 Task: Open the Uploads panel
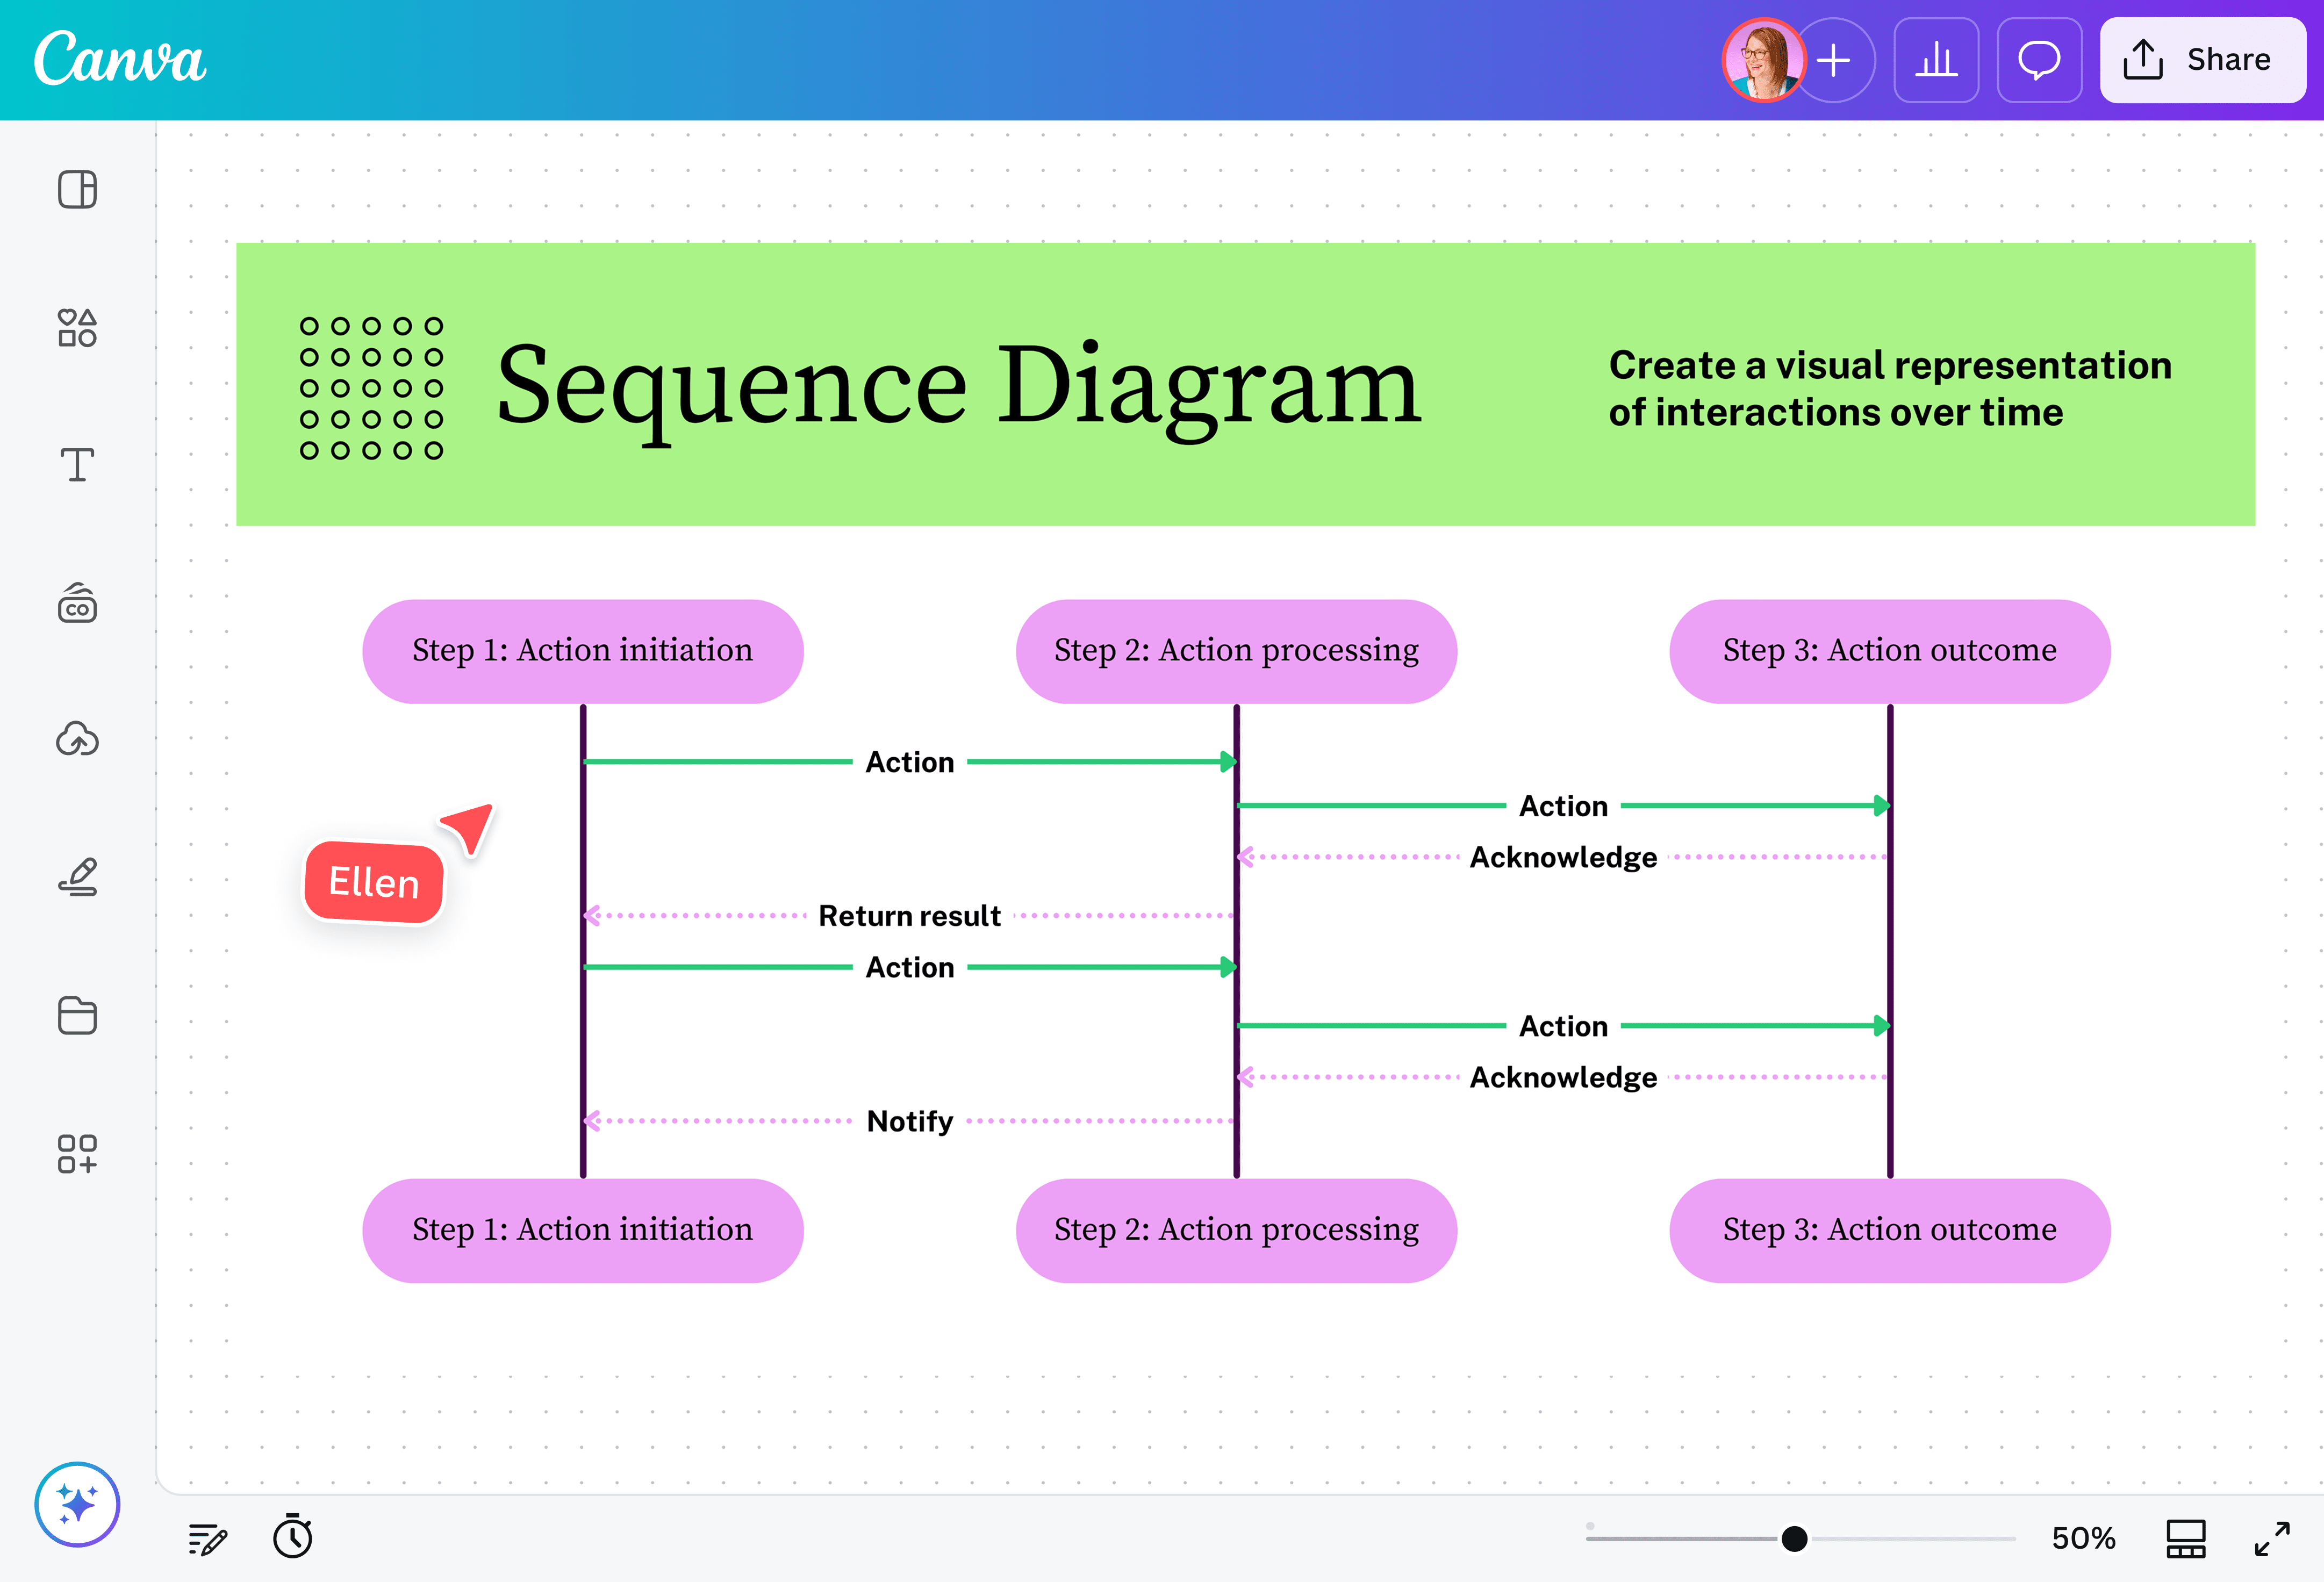point(77,740)
